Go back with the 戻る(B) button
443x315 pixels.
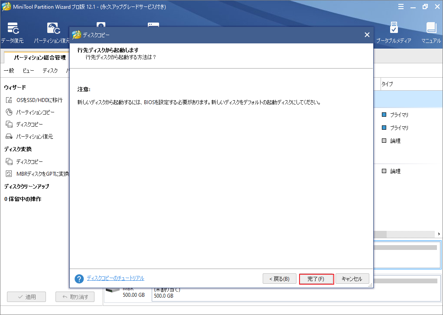280,279
